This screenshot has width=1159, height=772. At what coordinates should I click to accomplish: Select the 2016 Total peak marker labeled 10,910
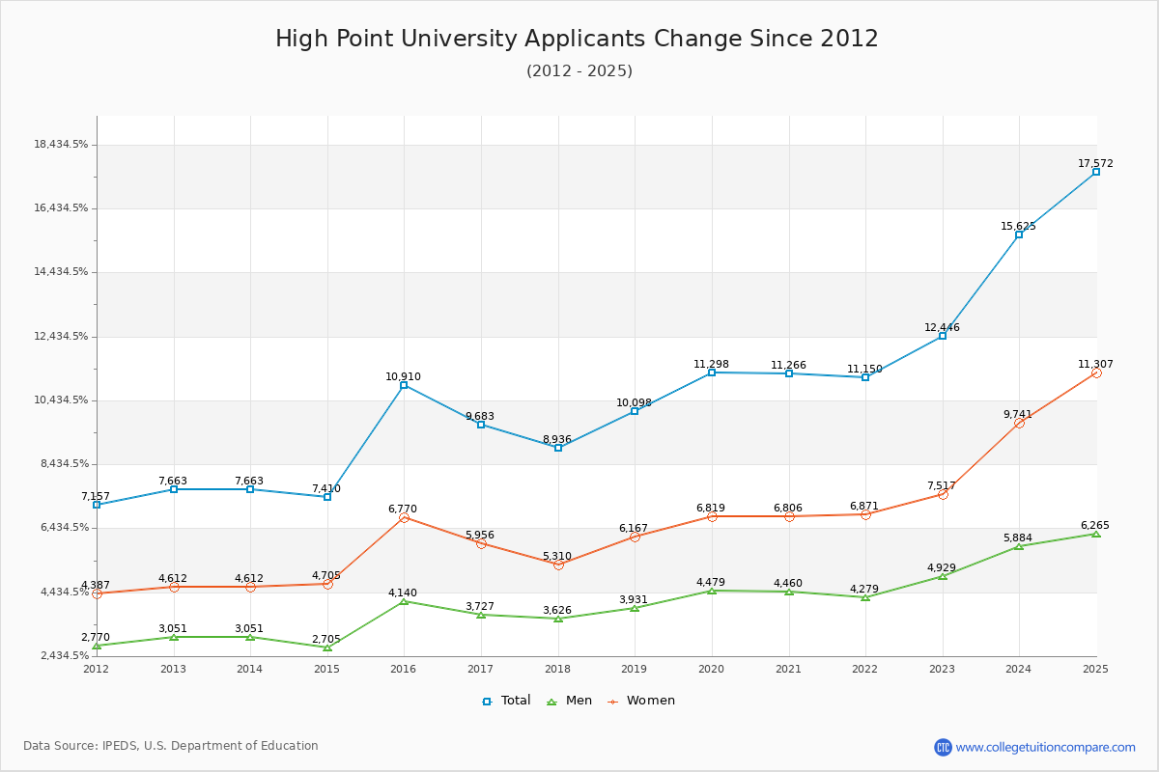point(403,385)
